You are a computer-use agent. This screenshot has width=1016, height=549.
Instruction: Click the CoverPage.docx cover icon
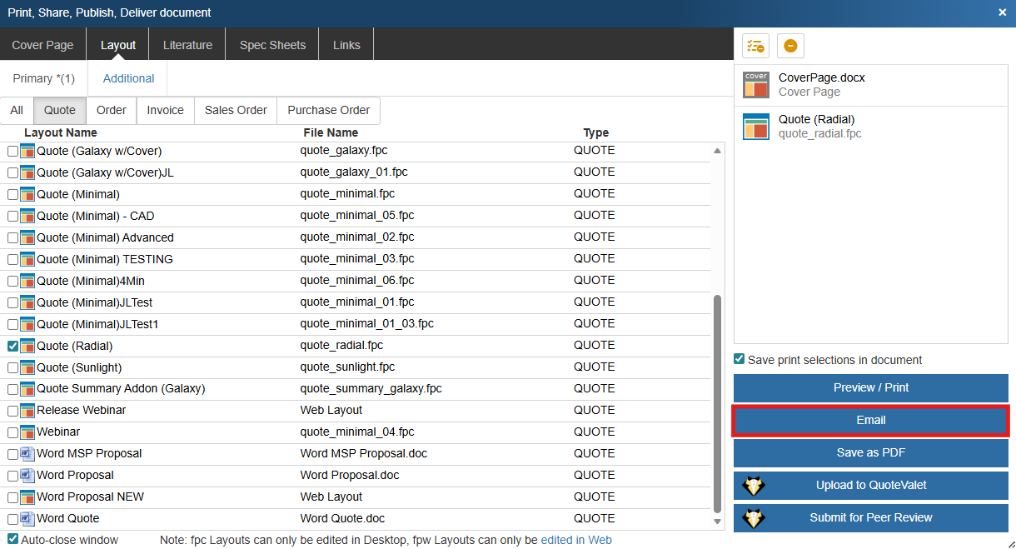756,85
